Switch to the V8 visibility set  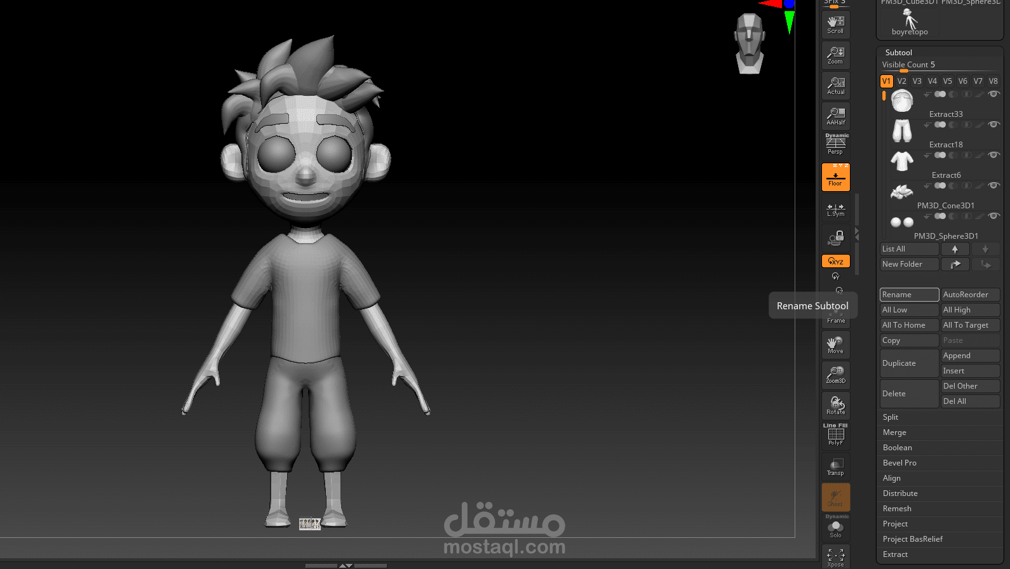pyautogui.click(x=993, y=81)
